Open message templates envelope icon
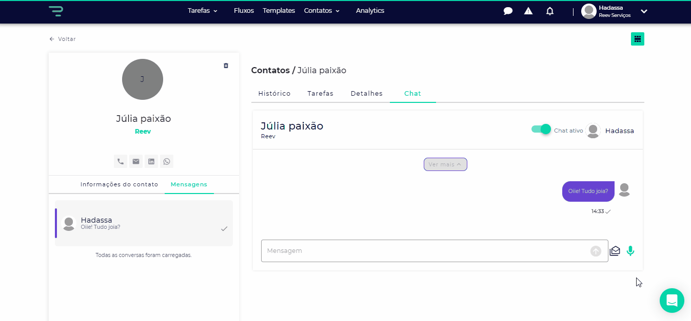691x321 pixels. (615, 251)
